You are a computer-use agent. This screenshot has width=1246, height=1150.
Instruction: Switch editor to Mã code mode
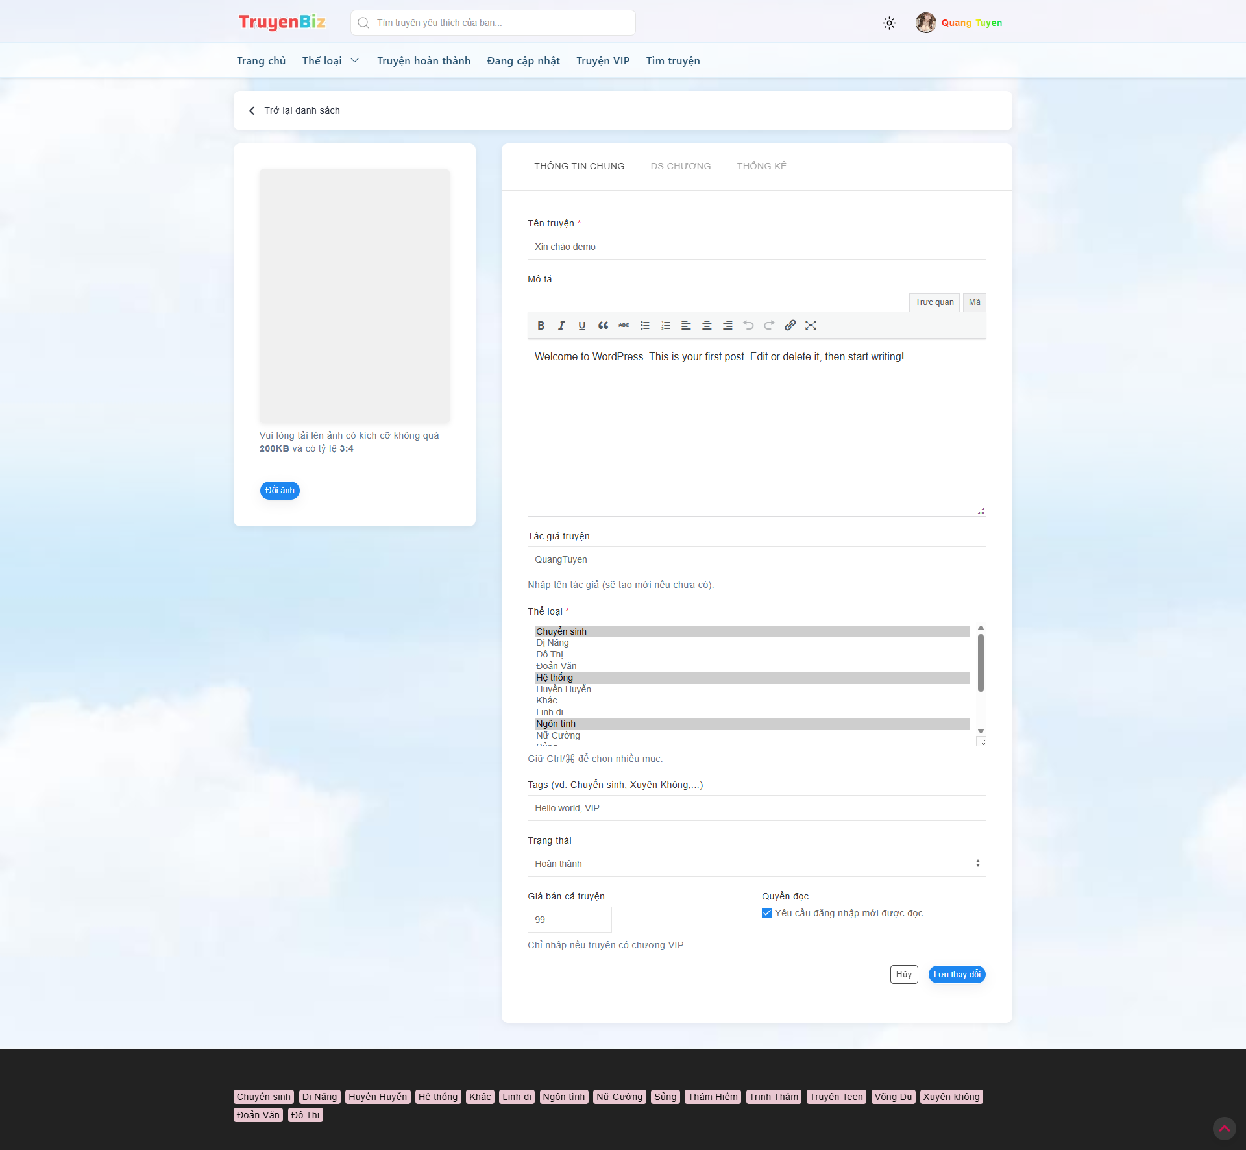click(x=974, y=302)
